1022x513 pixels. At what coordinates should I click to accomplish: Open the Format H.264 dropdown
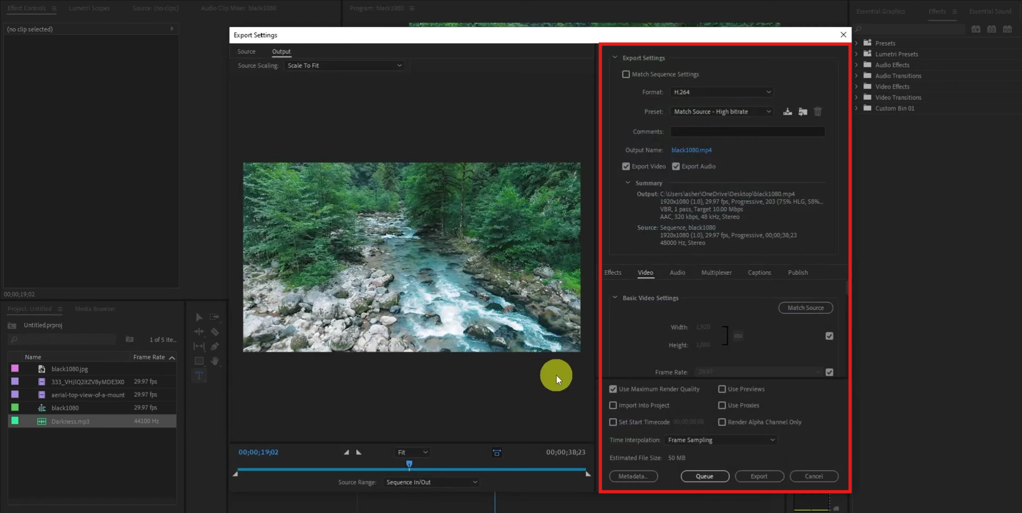pyautogui.click(x=721, y=92)
